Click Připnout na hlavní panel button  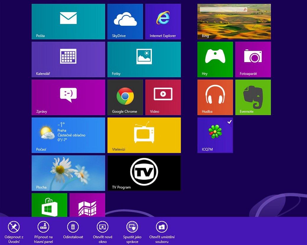(x=43, y=232)
